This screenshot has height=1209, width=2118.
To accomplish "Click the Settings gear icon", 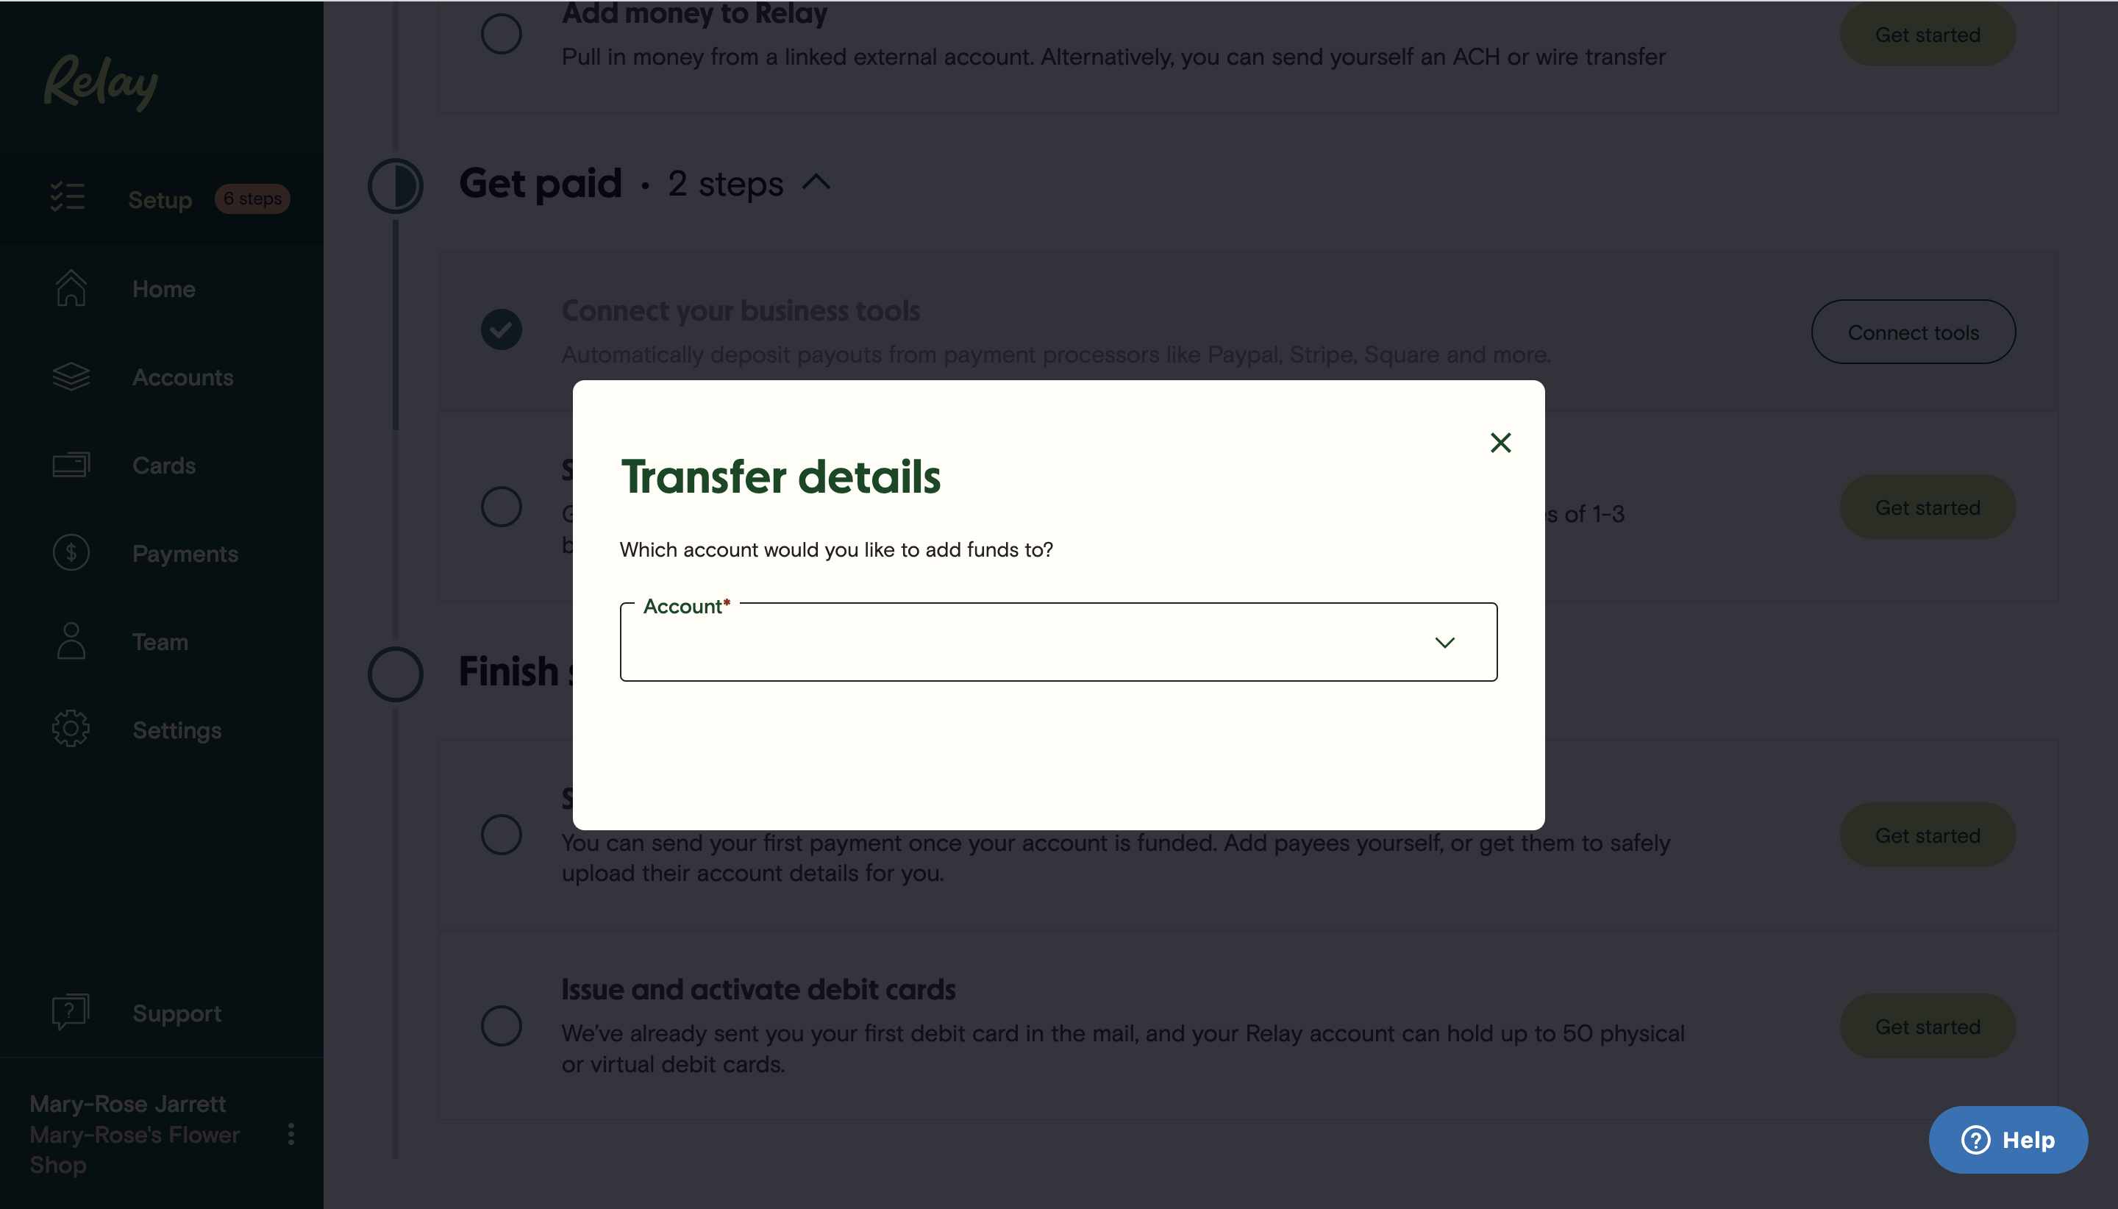I will (71, 728).
